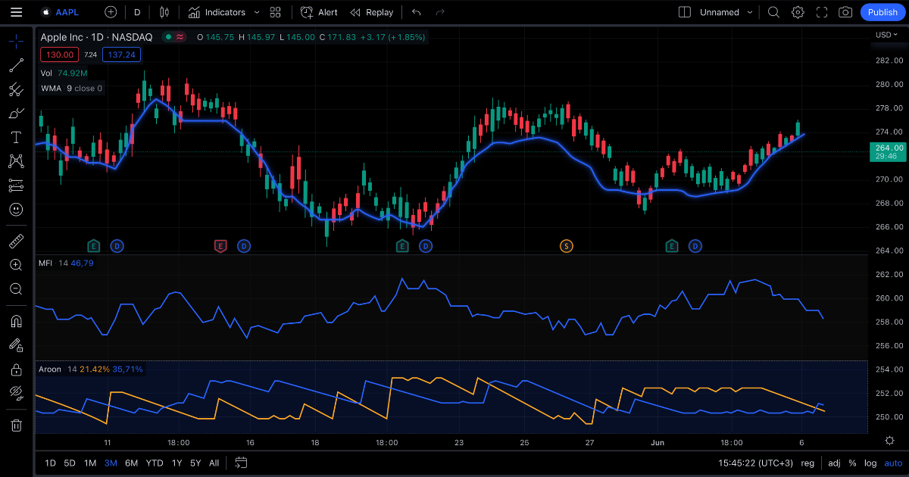Start bar Replay mode
Viewport: 909px width, 477px height.
coord(372,12)
